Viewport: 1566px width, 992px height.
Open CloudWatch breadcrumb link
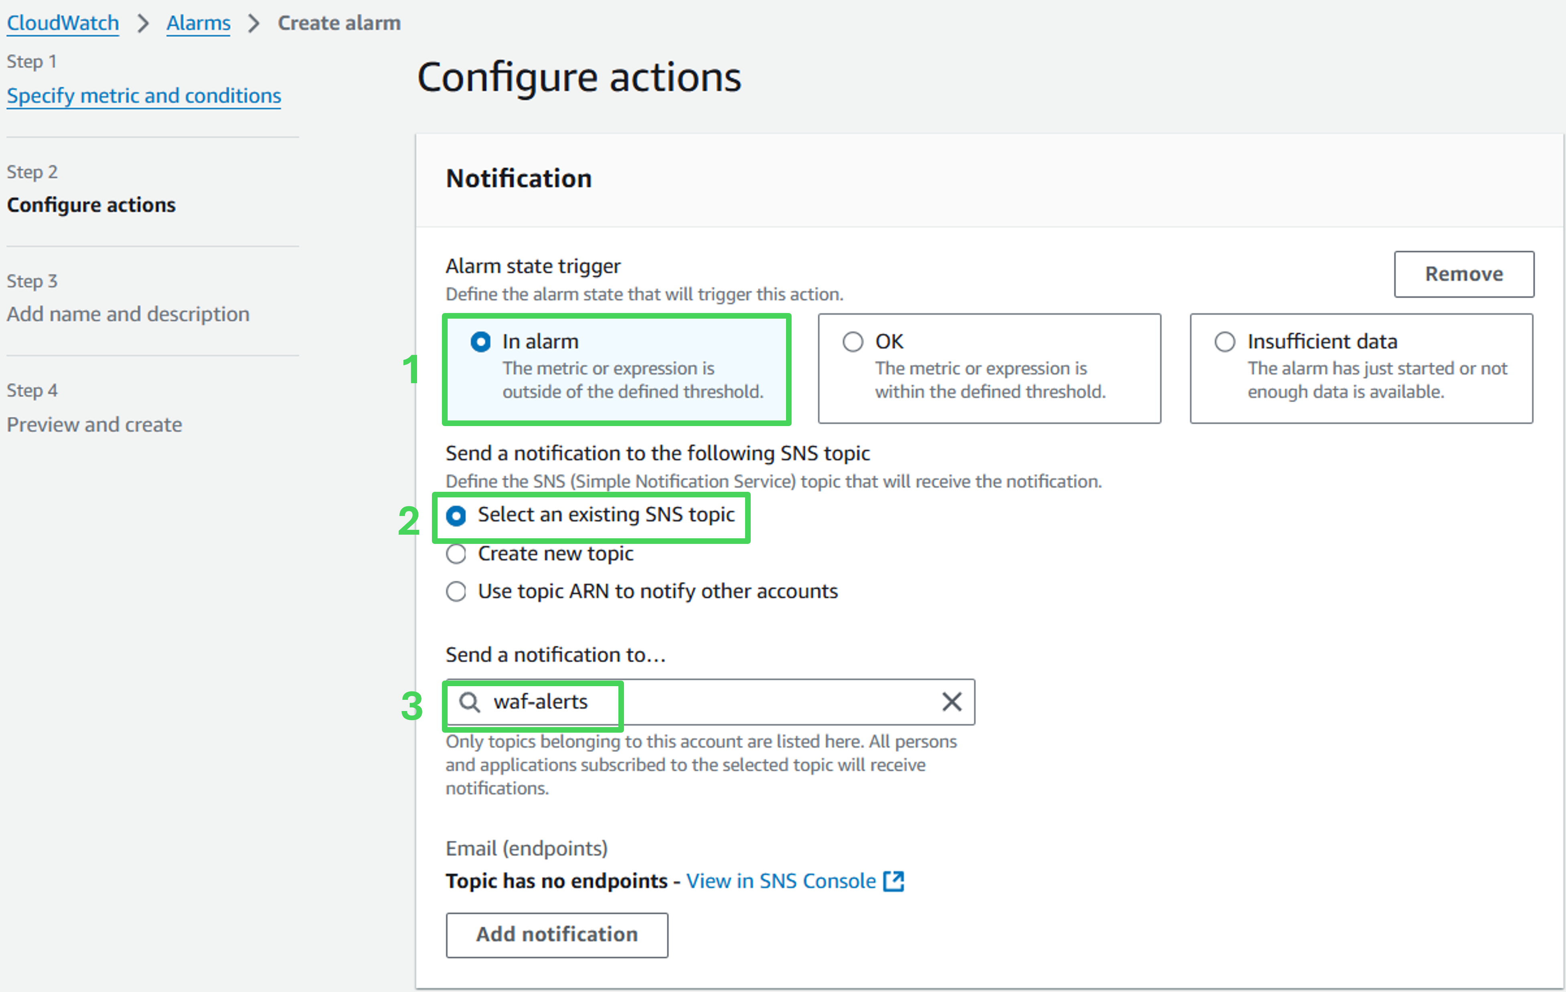click(x=63, y=23)
